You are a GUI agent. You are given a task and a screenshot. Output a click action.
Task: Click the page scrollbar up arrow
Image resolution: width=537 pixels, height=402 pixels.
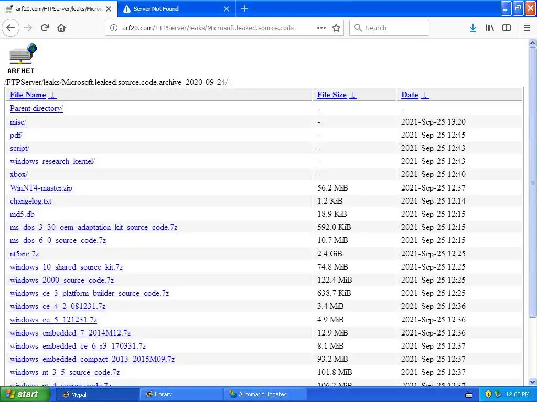[532, 43]
